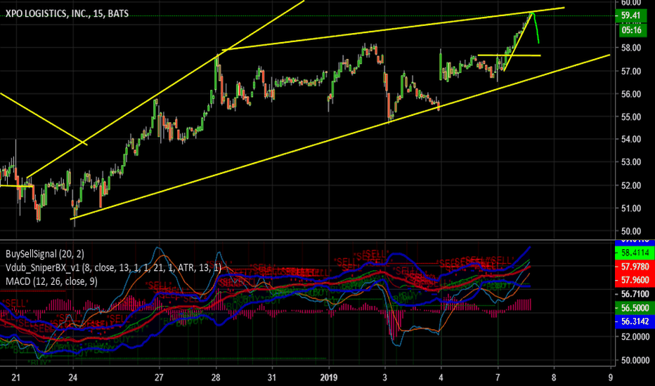Click the 2019 label on time axis

(329, 378)
